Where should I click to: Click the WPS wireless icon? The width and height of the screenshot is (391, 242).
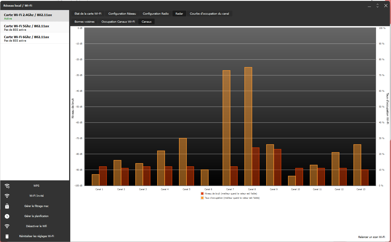click(x=7, y=186)
